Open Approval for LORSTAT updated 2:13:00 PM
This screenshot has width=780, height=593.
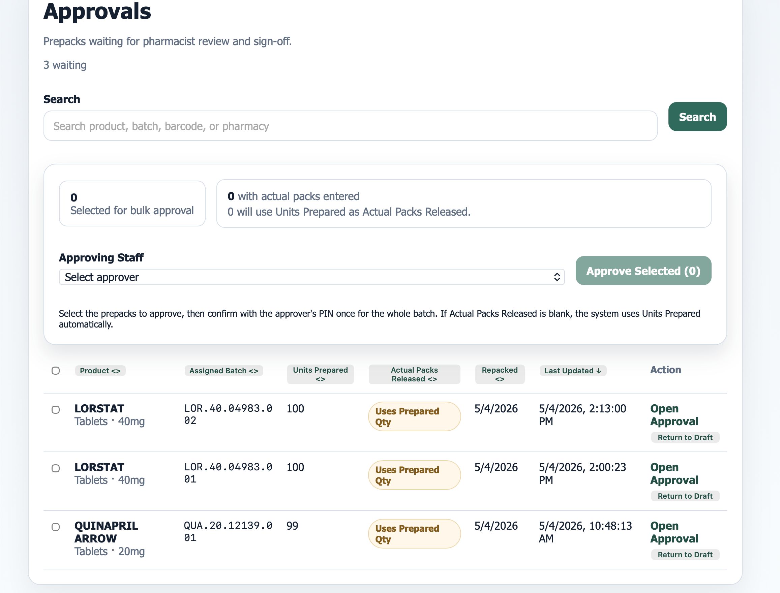click(674, 415)
